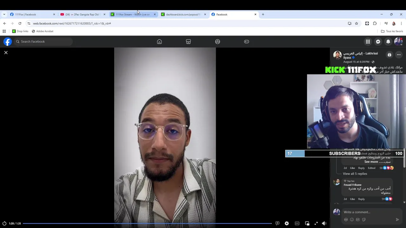Expand comment with See more
The width and height of the screenshot is (406, 228).
(371, 162)
